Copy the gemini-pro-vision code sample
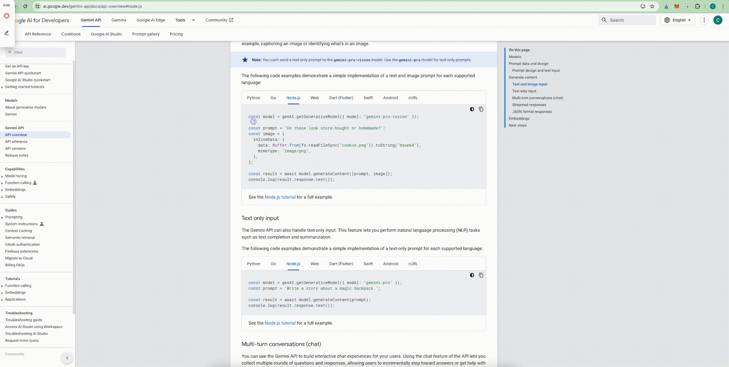Viewport: 729px width, 367px height. tap(481, 109)
